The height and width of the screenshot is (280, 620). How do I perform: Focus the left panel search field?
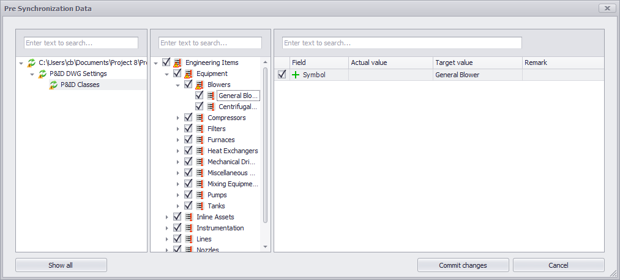tap(81, 43)
